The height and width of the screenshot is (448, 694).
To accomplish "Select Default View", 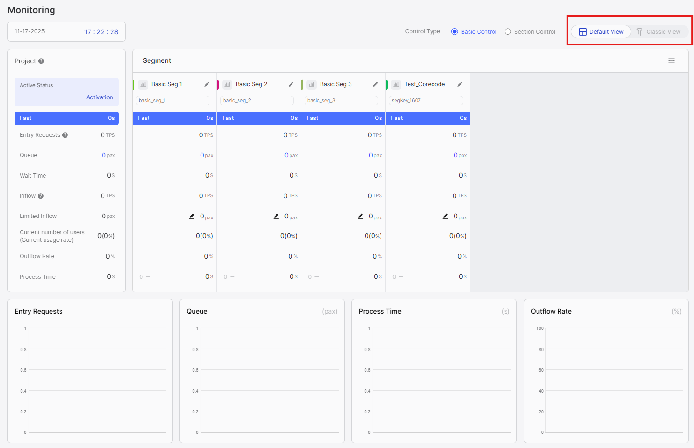I will tap(601, 31).
